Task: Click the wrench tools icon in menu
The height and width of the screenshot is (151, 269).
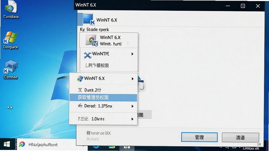Action: point(87,55)
